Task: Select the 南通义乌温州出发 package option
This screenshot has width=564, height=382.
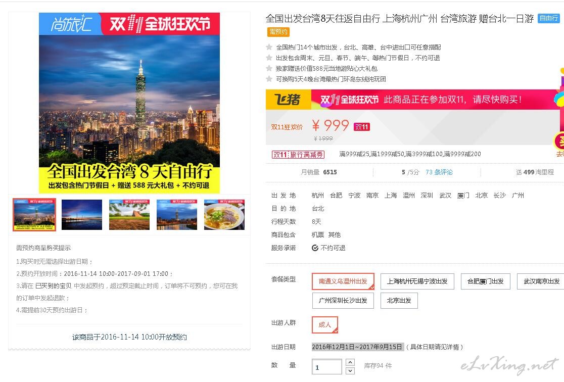Action: pos(343,281)
